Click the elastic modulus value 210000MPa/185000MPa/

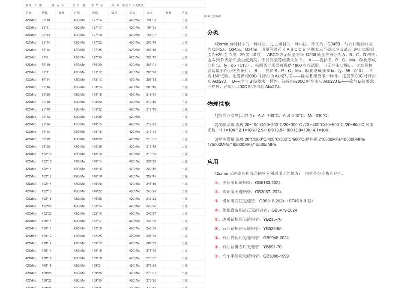(x=341, y=139)
